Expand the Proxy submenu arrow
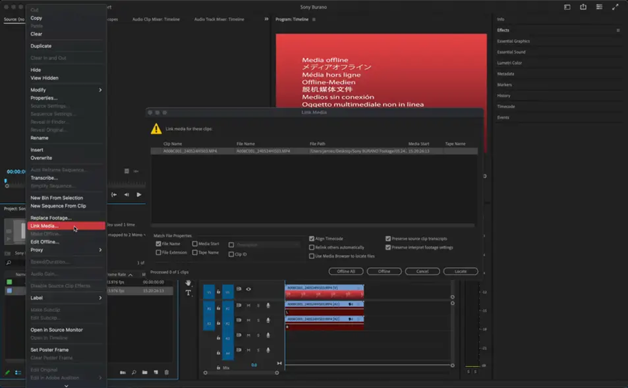The image size is (628, 388). pos(100,250)
